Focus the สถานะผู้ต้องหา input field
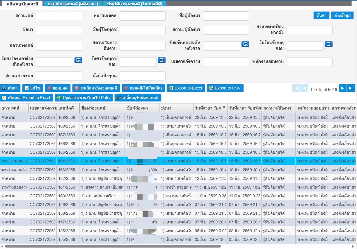 (x=226, y=30)
